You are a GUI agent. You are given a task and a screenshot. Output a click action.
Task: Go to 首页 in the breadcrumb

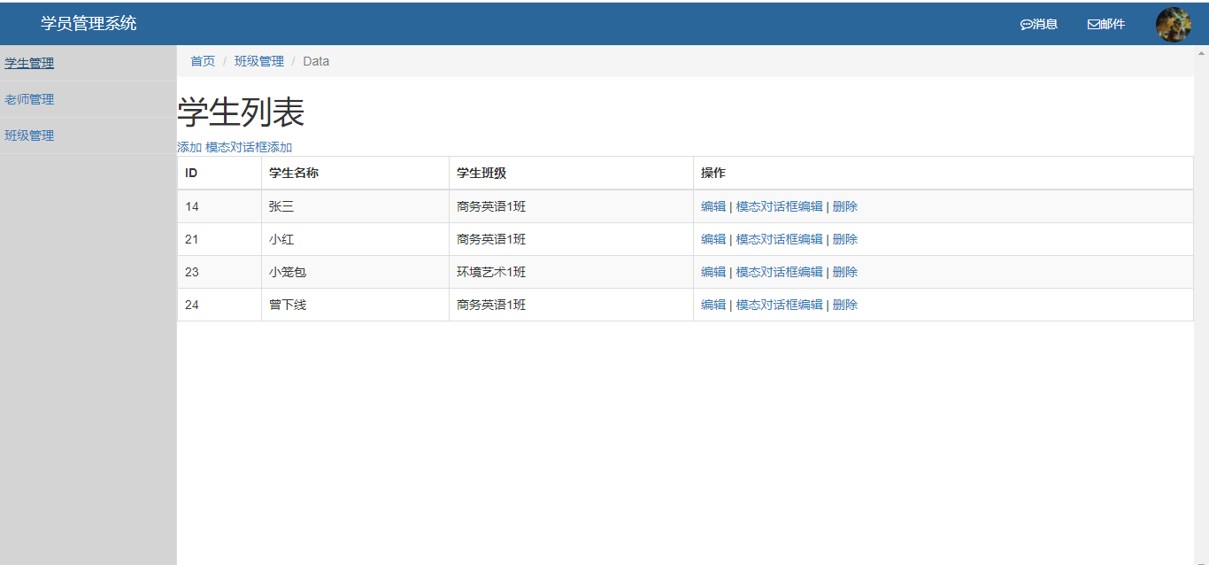203,61
